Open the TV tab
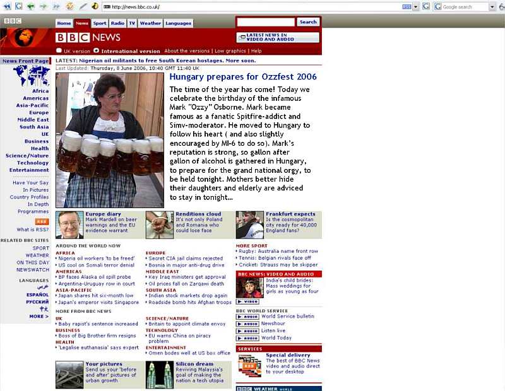 (132, 23)
